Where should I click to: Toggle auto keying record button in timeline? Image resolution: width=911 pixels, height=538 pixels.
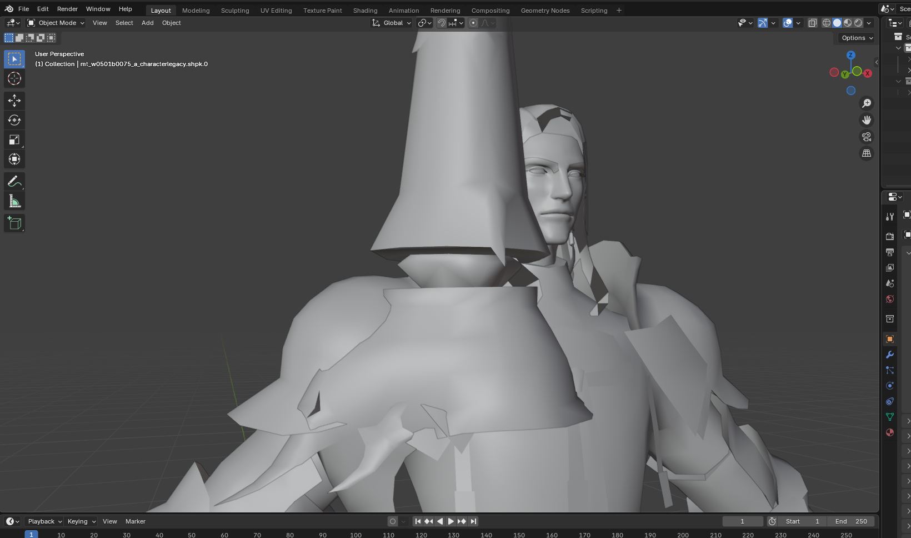click(393, 521)
